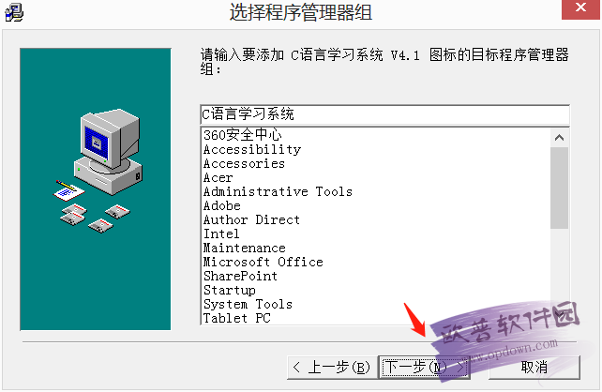Click the list scrollbar thumb
602x392 pixels.
(559, 188)
